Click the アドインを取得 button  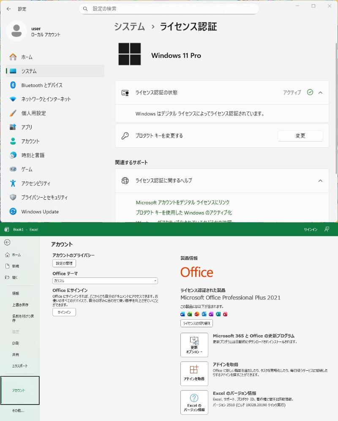tap(194, 374)
